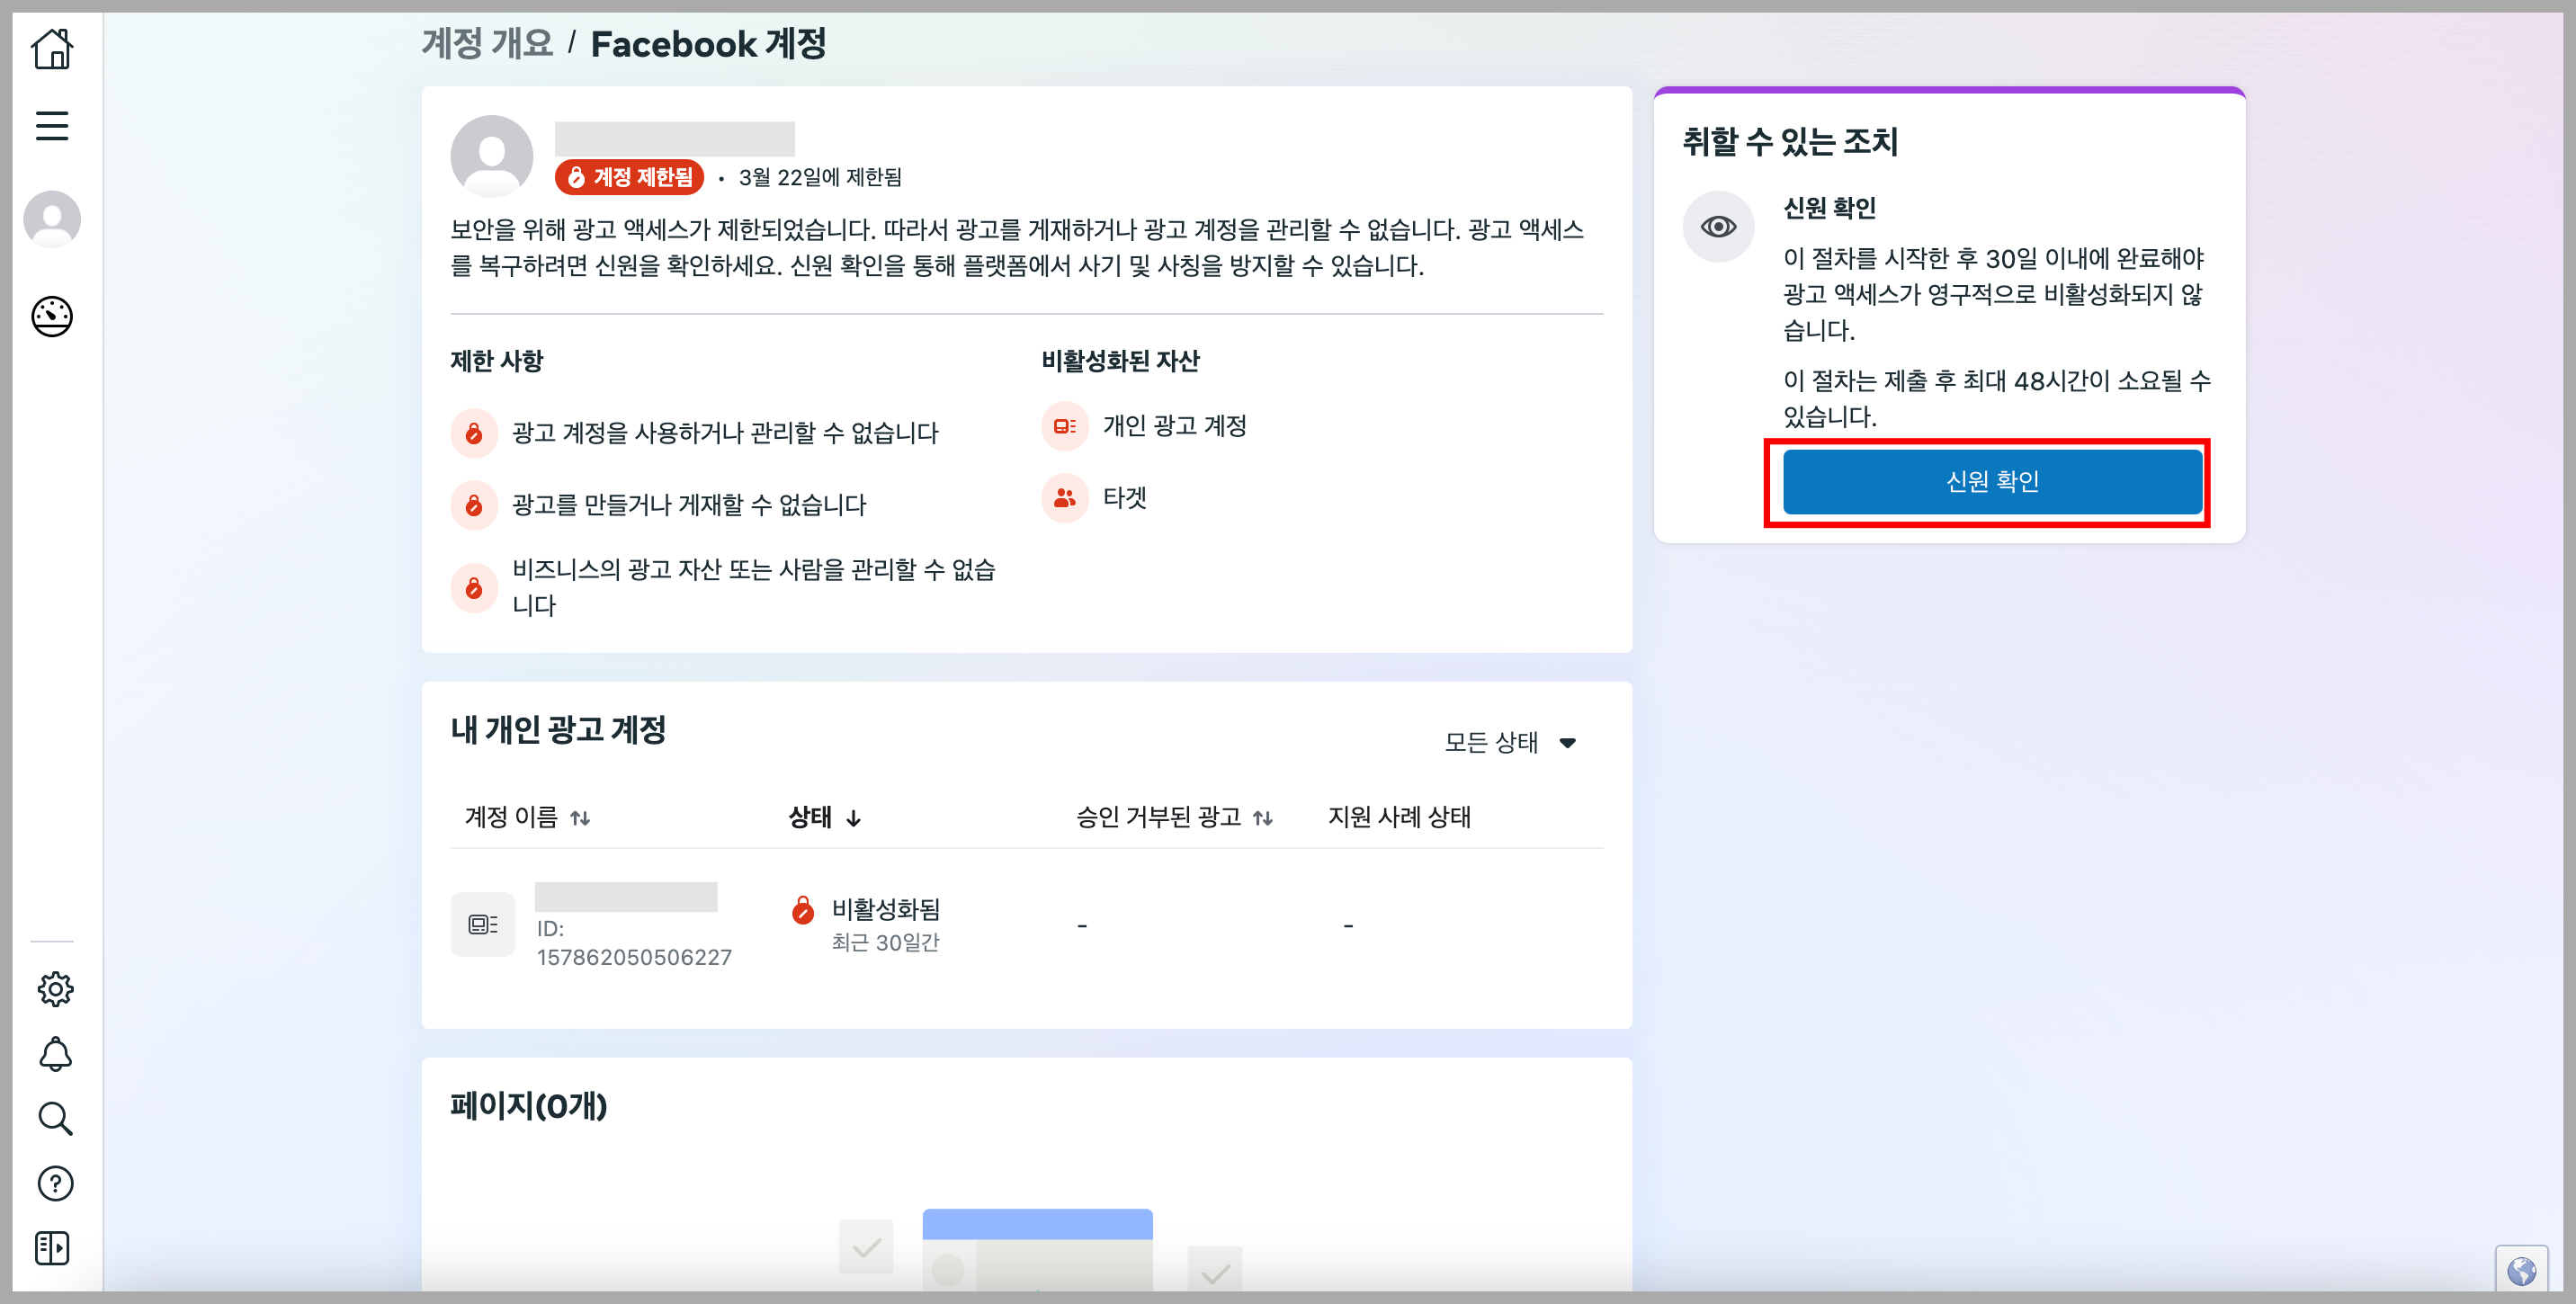Go to 계정 개요 breadcrumb

[x=487, y=44]
